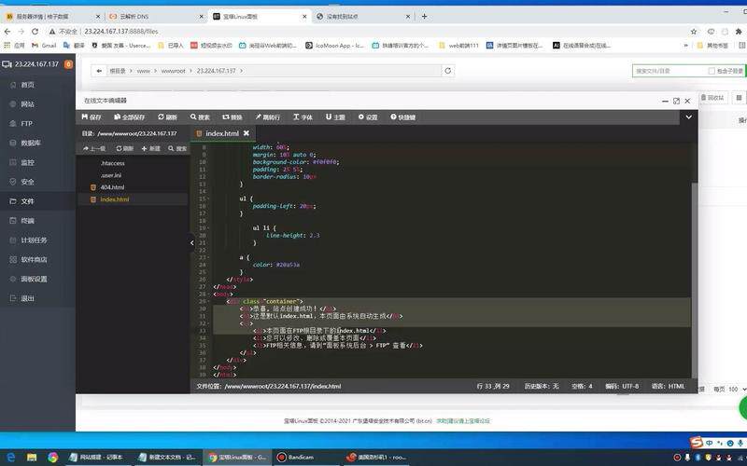Screen dimensions: 747x466
Task: Click the 刷新 refresh item in the editor's top toolbar
Action: point(167,117)
